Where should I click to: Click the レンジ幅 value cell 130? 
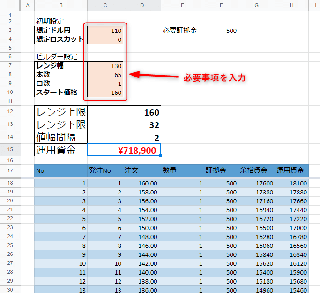[x=105, y=66]
